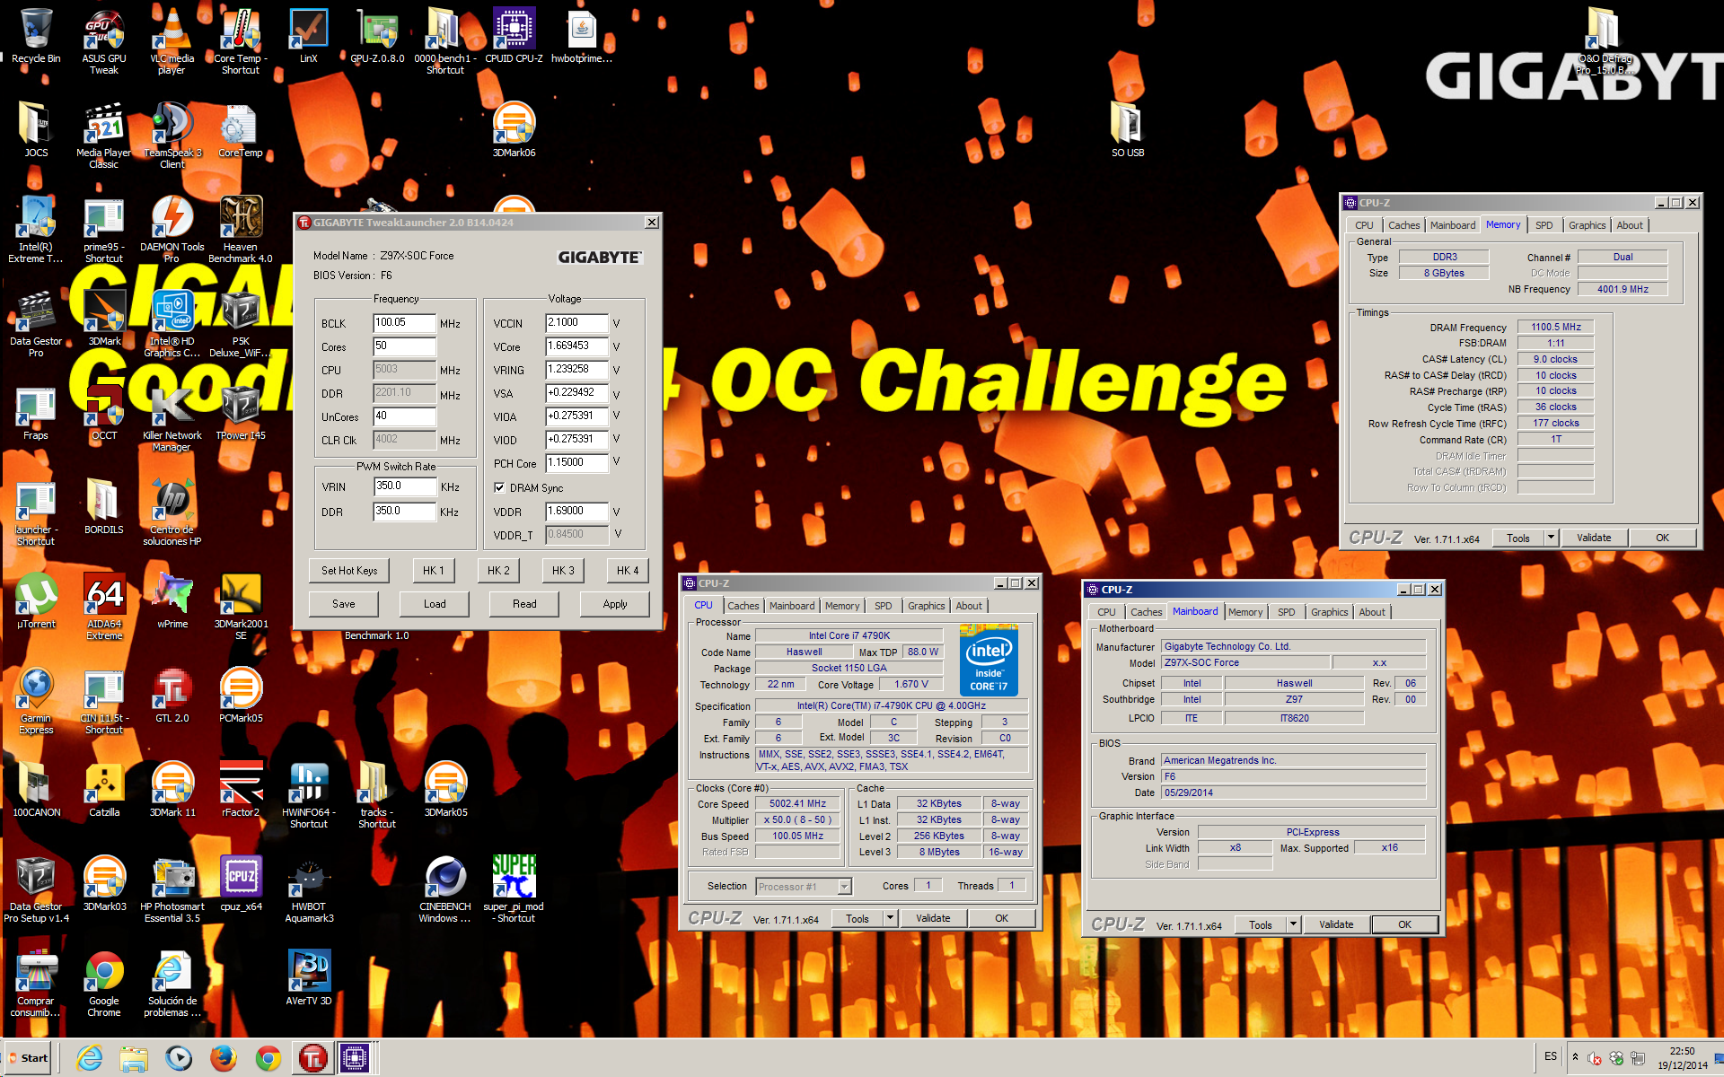1724x1077 pixels.
Task: Click the Start button
Action: click(29, 1058)
